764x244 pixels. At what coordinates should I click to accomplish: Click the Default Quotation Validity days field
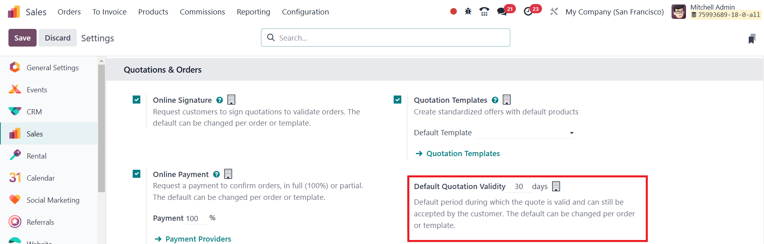tap(519, 187)
